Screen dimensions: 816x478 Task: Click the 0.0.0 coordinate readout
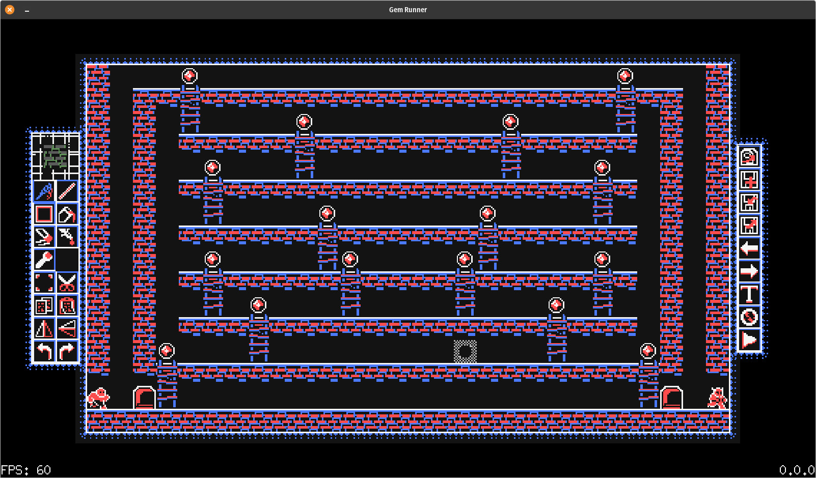[797, 470]
